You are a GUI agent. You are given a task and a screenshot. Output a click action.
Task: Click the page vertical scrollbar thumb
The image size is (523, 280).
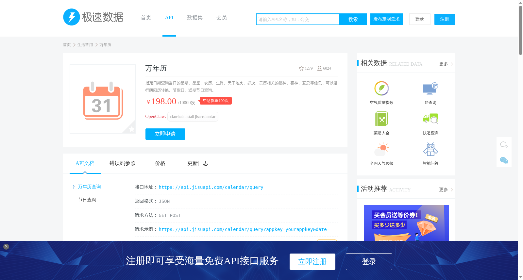click(x=520, y=30)
